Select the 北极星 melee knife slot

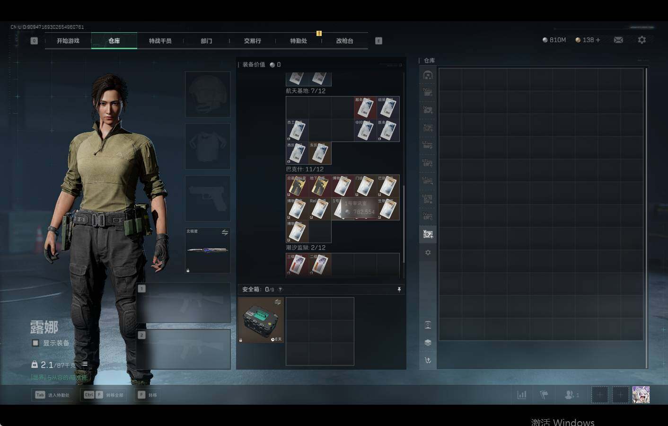point(208,250)
